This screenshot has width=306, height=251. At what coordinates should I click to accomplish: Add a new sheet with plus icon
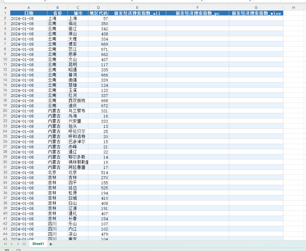[x=51, y=244]
